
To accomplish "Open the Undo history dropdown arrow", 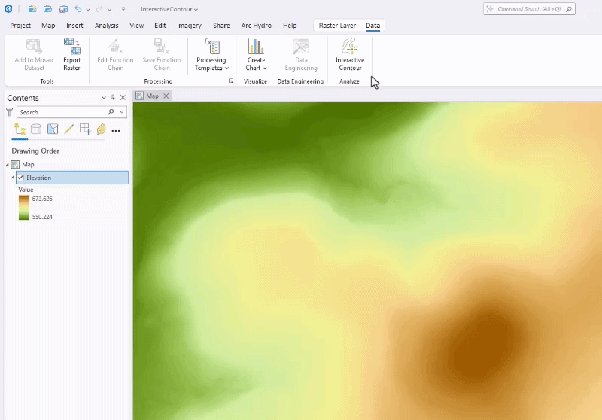I will 88,9.
